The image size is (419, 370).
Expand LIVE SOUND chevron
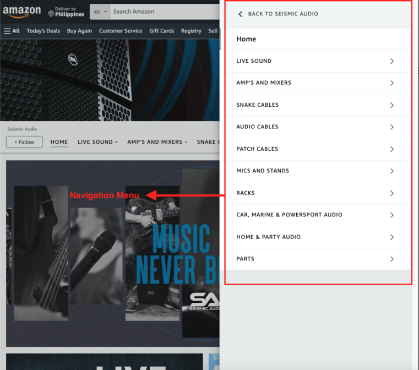pos(391,61)
